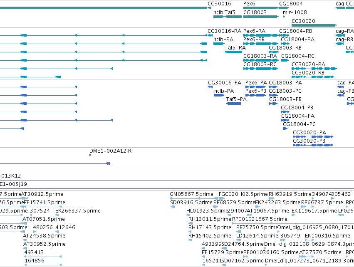Select the GM05867.5prime EST label
The width and height of the screenshot is (354, 267).
coord(191,194)
